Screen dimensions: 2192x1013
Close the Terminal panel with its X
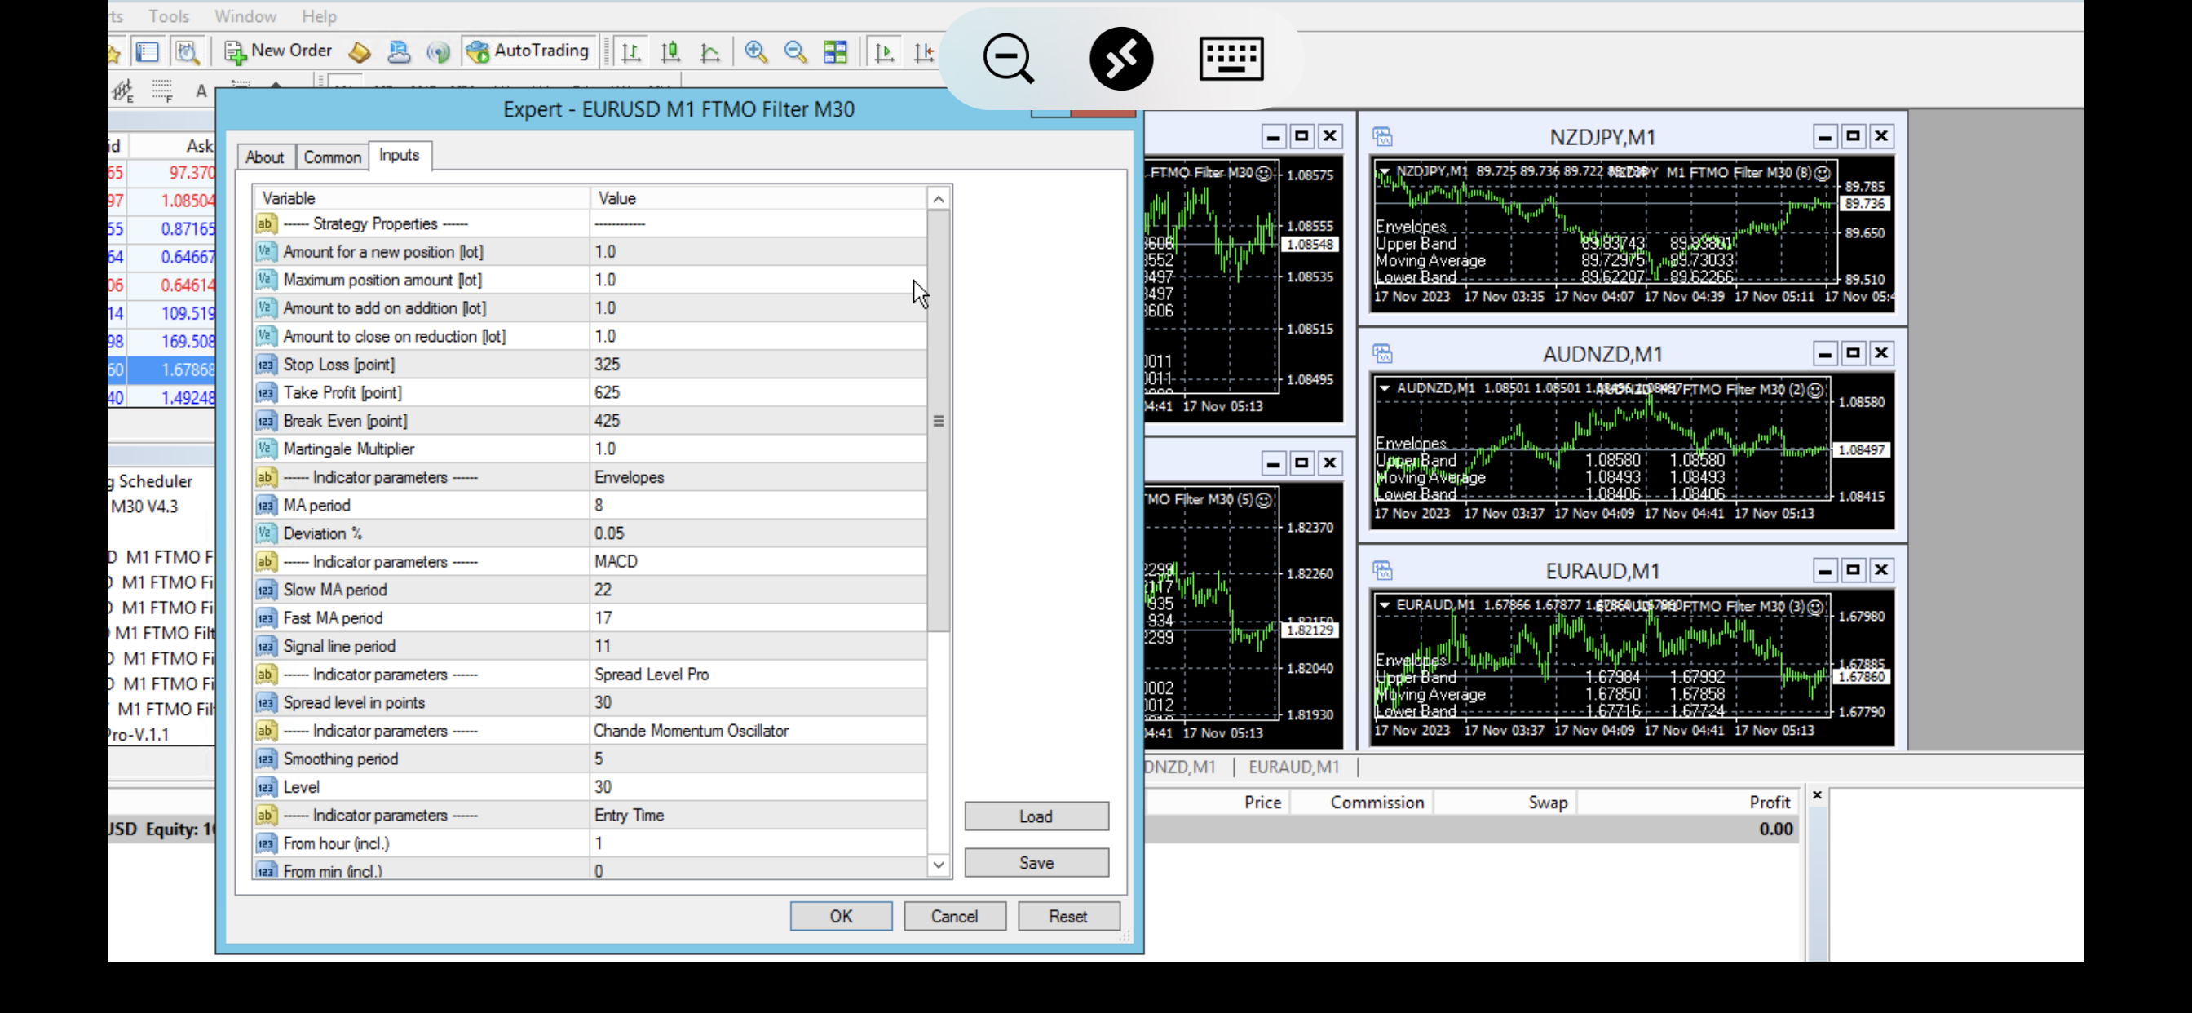point(1817,795)
